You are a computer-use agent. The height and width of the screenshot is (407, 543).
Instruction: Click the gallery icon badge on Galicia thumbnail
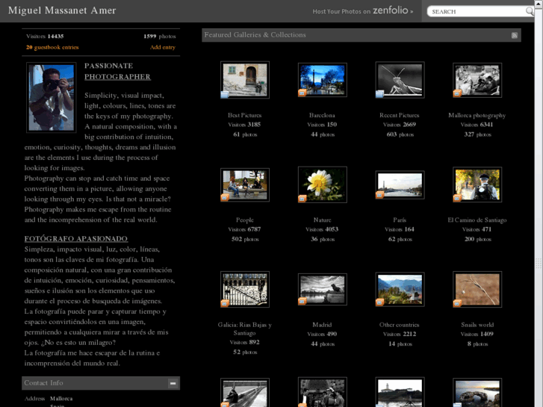tap(224, 303)
